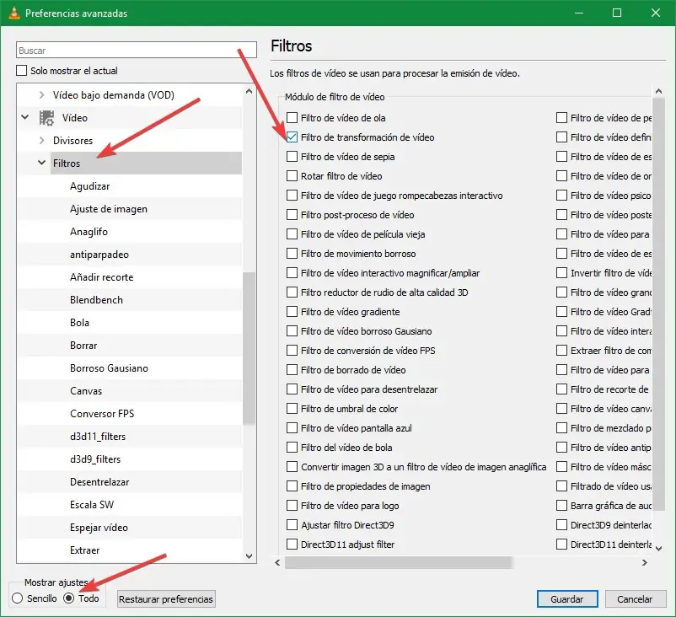676x617 pixels.
Task: Enable Filtro de vídeo de sepia
Action: (x=292, y=157)
